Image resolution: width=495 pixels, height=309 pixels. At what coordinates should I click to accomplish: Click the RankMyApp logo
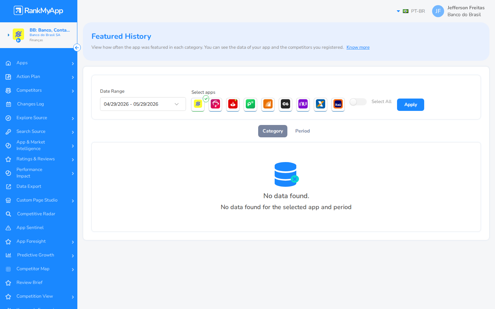coord(38,11)
